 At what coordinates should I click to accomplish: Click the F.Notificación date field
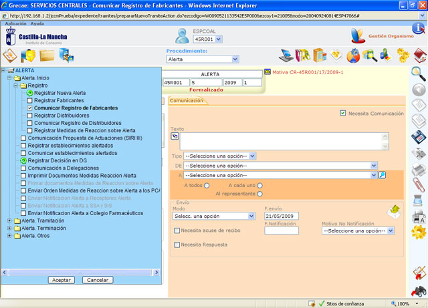coord(282,230)
